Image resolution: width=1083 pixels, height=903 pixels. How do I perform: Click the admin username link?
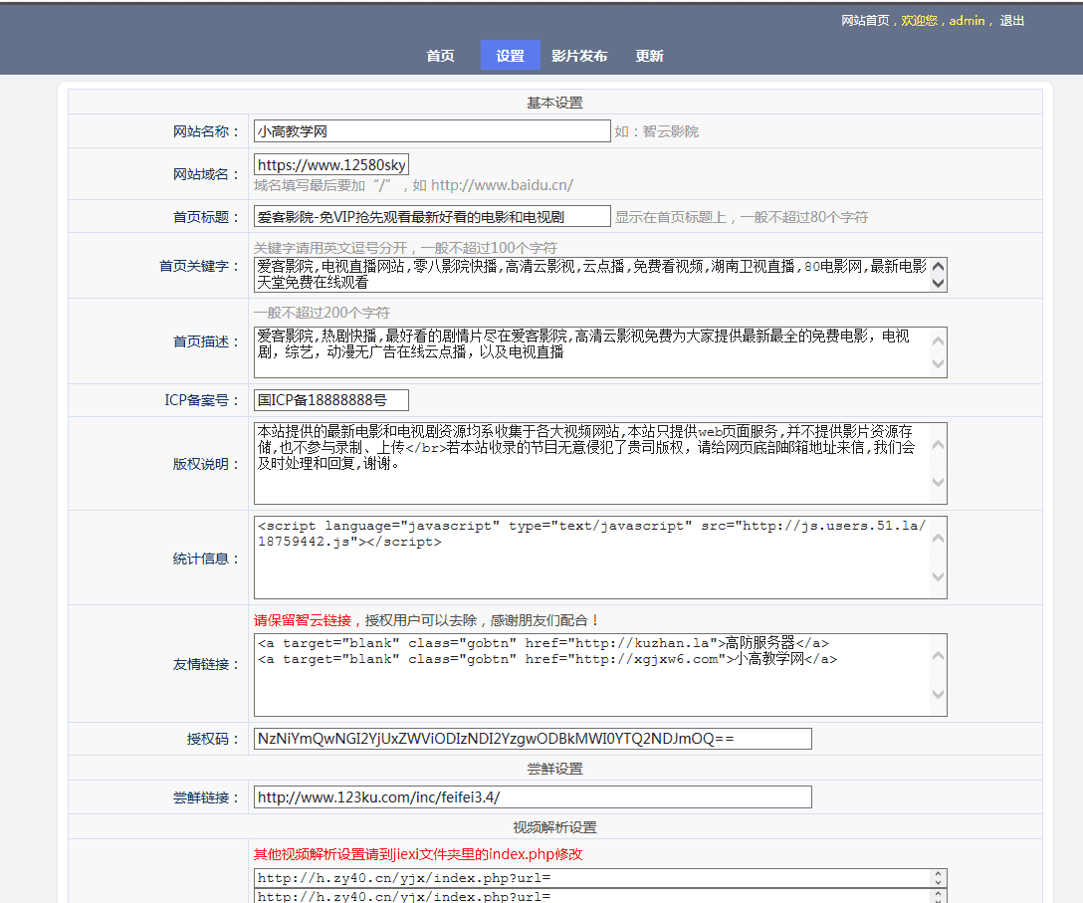(966, 21)
